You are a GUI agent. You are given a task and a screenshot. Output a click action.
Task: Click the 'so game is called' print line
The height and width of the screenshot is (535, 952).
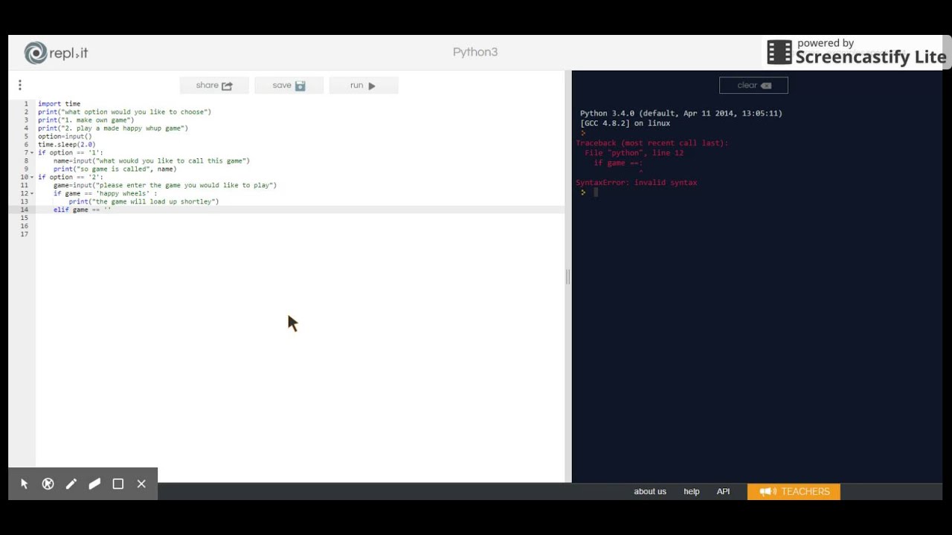click(x=115, y=169)
